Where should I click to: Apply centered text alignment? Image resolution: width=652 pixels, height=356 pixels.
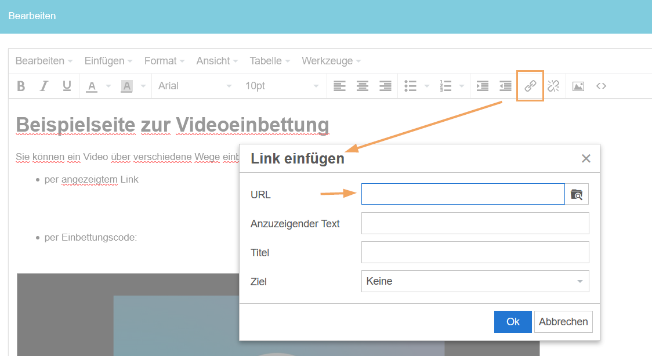pos(362,86)
